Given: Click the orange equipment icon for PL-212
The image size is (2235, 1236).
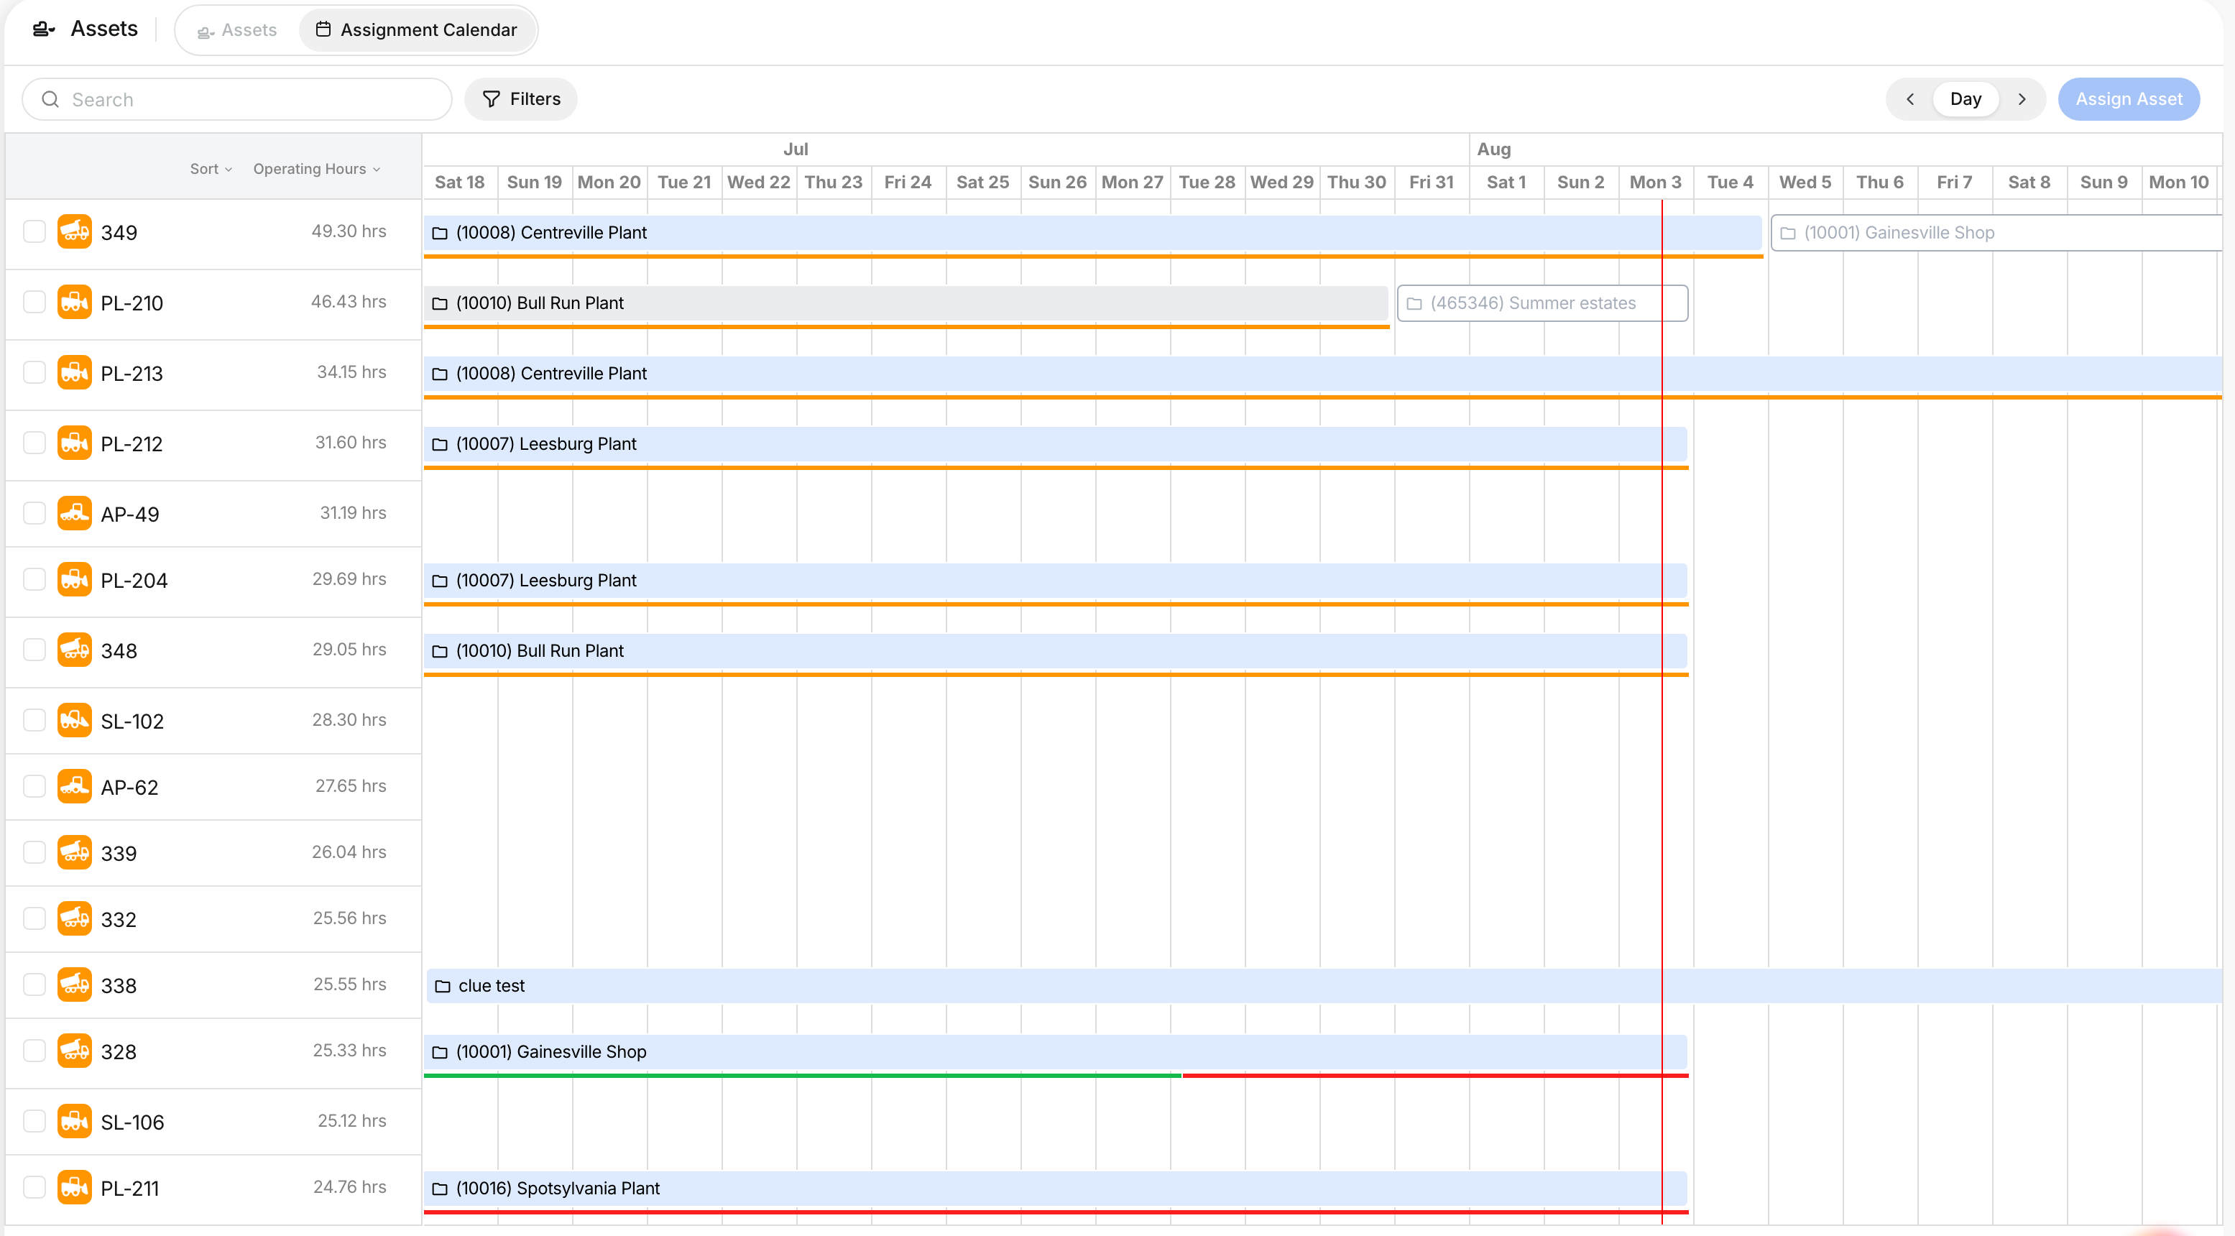Looking at the screenshot, I should [75, 443].
